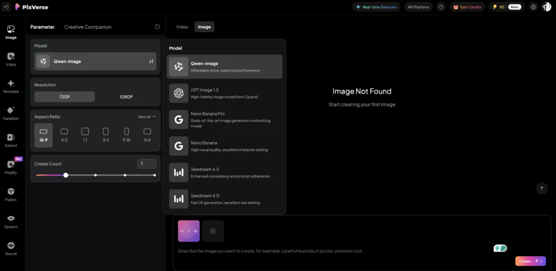This screenshot has width=556, height=271.
Task: Click the scroll-to-top arrow button
Action: [x=541, y=188]
